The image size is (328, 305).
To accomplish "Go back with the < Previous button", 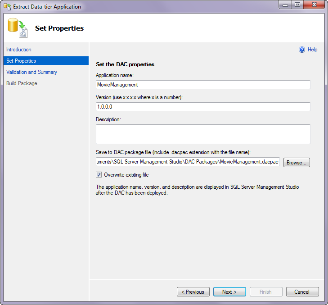I will [193, 292].
